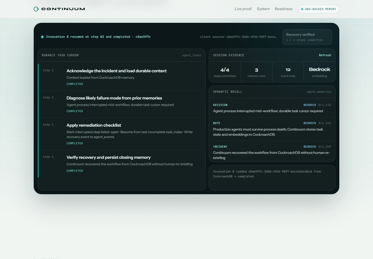Click the Continuum logo icon
Viewport: 373px width, 259px height.
[x=36, y=9]
